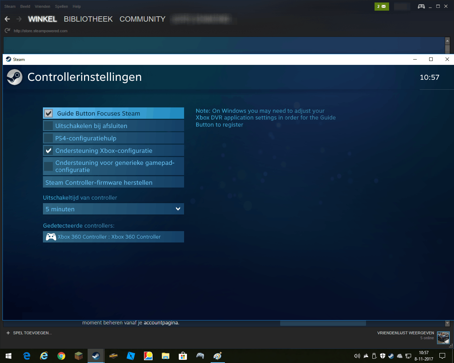Viewport: 454px width, 363px height.
Task: Open the Roblox Studio blue taskbar icon
Action: [131, 356]
